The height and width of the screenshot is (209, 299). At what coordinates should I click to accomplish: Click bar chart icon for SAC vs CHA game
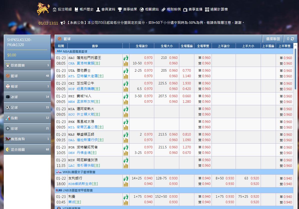(x=126, y=64)
